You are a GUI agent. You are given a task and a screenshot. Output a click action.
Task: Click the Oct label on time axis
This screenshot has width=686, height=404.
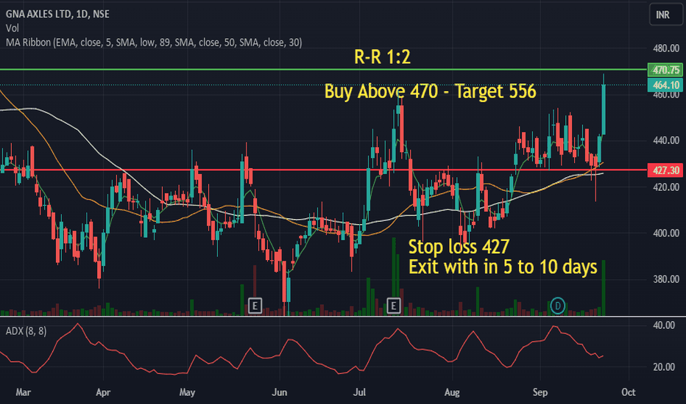tap(629, 392)
